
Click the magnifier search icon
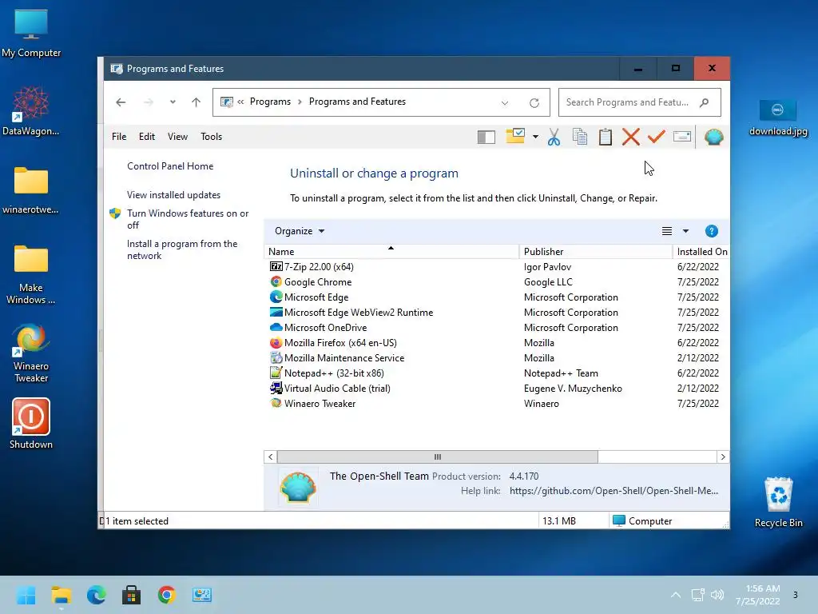[x=705, y=102]
